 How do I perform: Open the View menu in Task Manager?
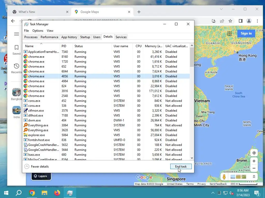pyautogui.click(x=50, y=31)
